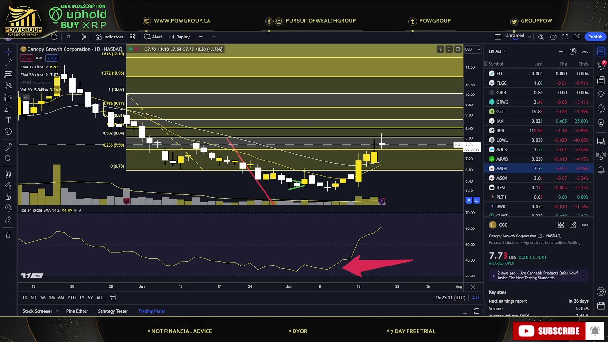This screenshot has height=342, width=608.
Task: Open the chart layout selector square
Action: (498, 37)
